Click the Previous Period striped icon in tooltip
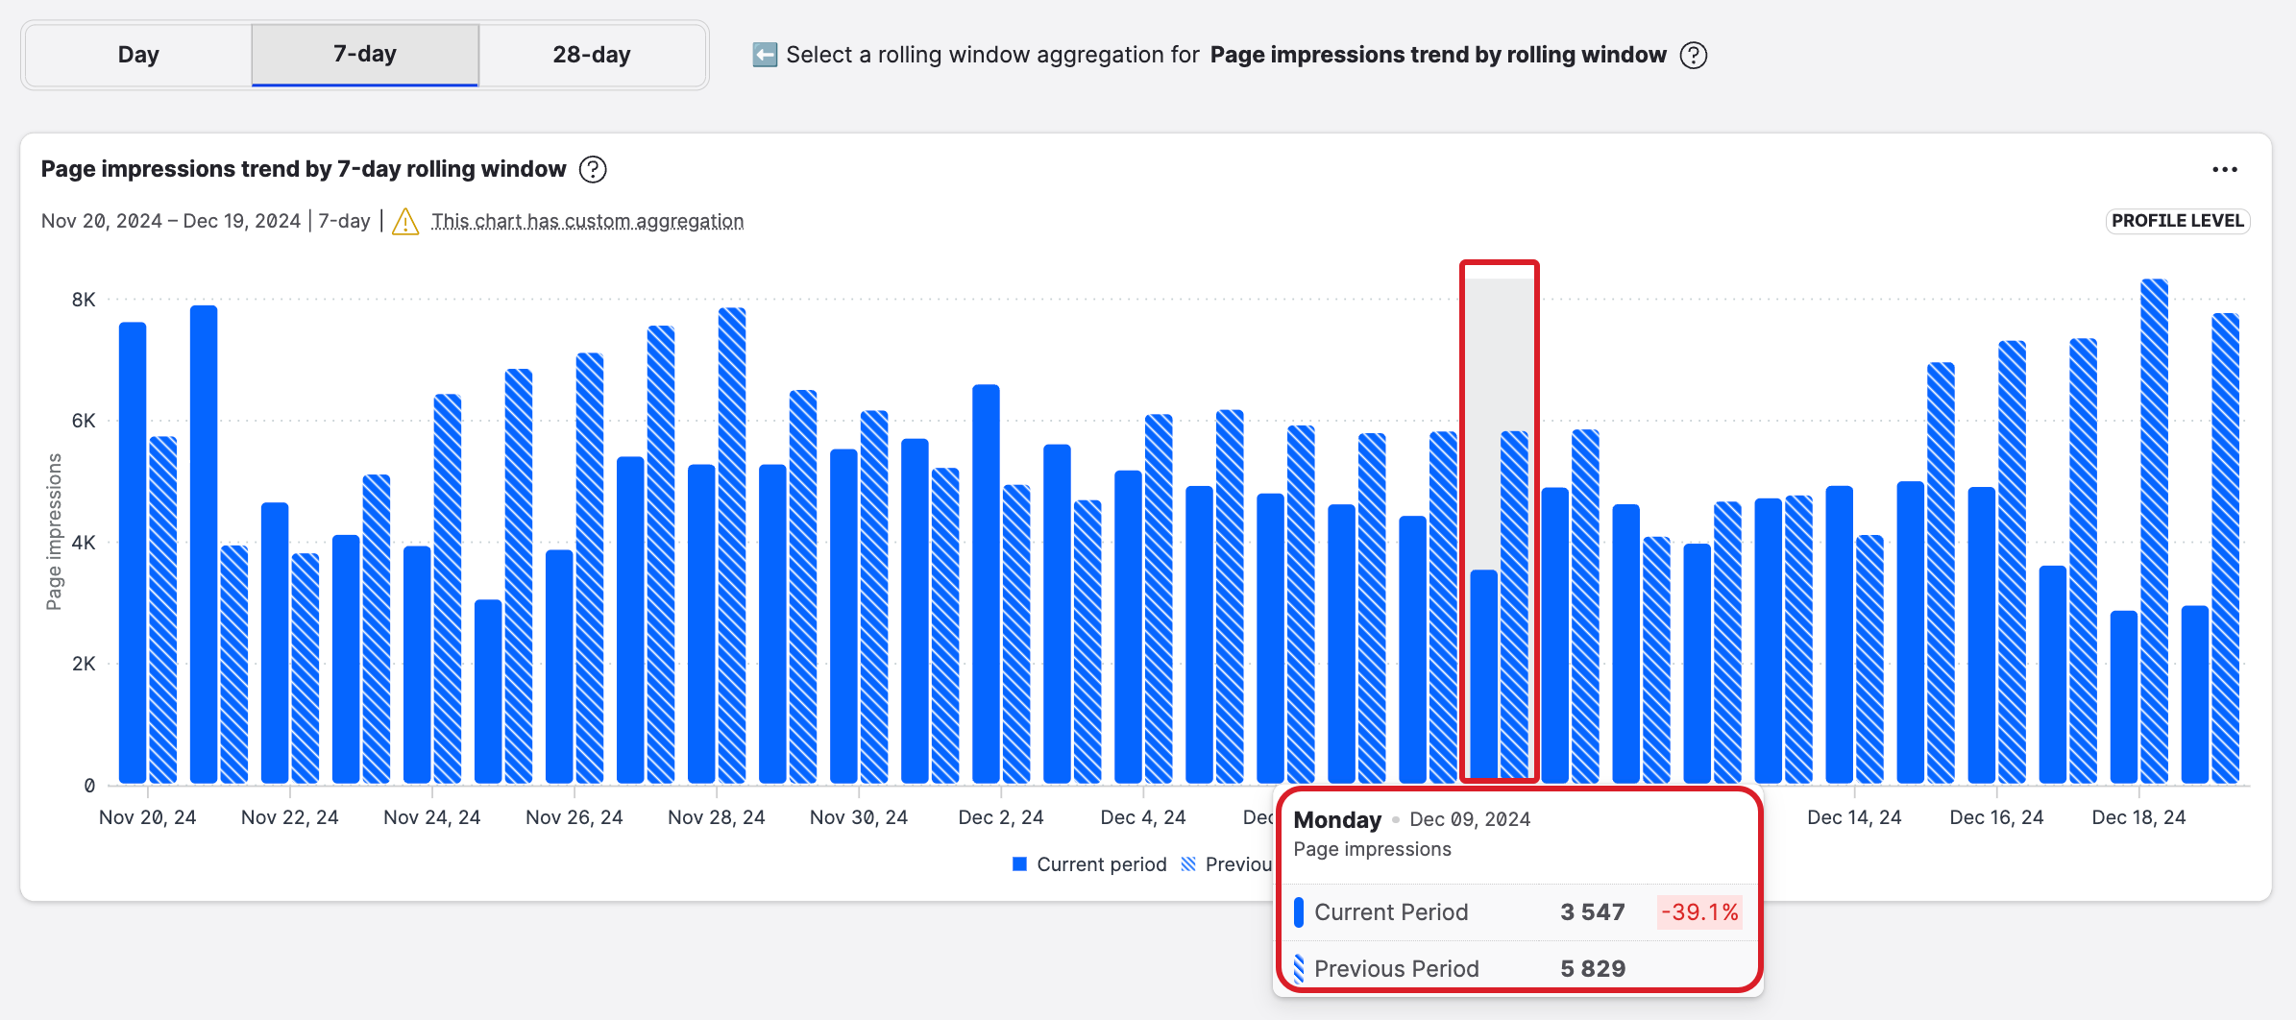The image size is (2296, 1020). click(1299, 968)
